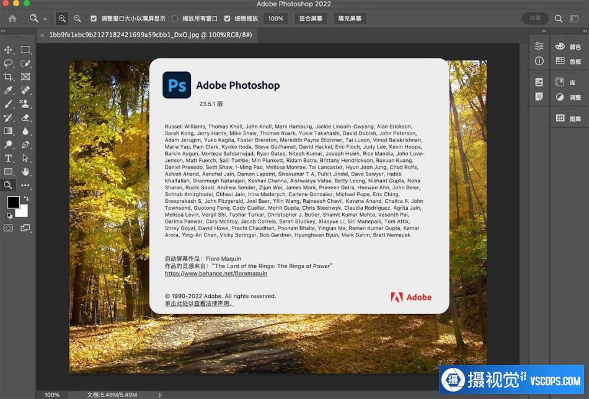Expand the 颜色 panel dock double arrows
This screenshot has width=589, height=399.
585,31
